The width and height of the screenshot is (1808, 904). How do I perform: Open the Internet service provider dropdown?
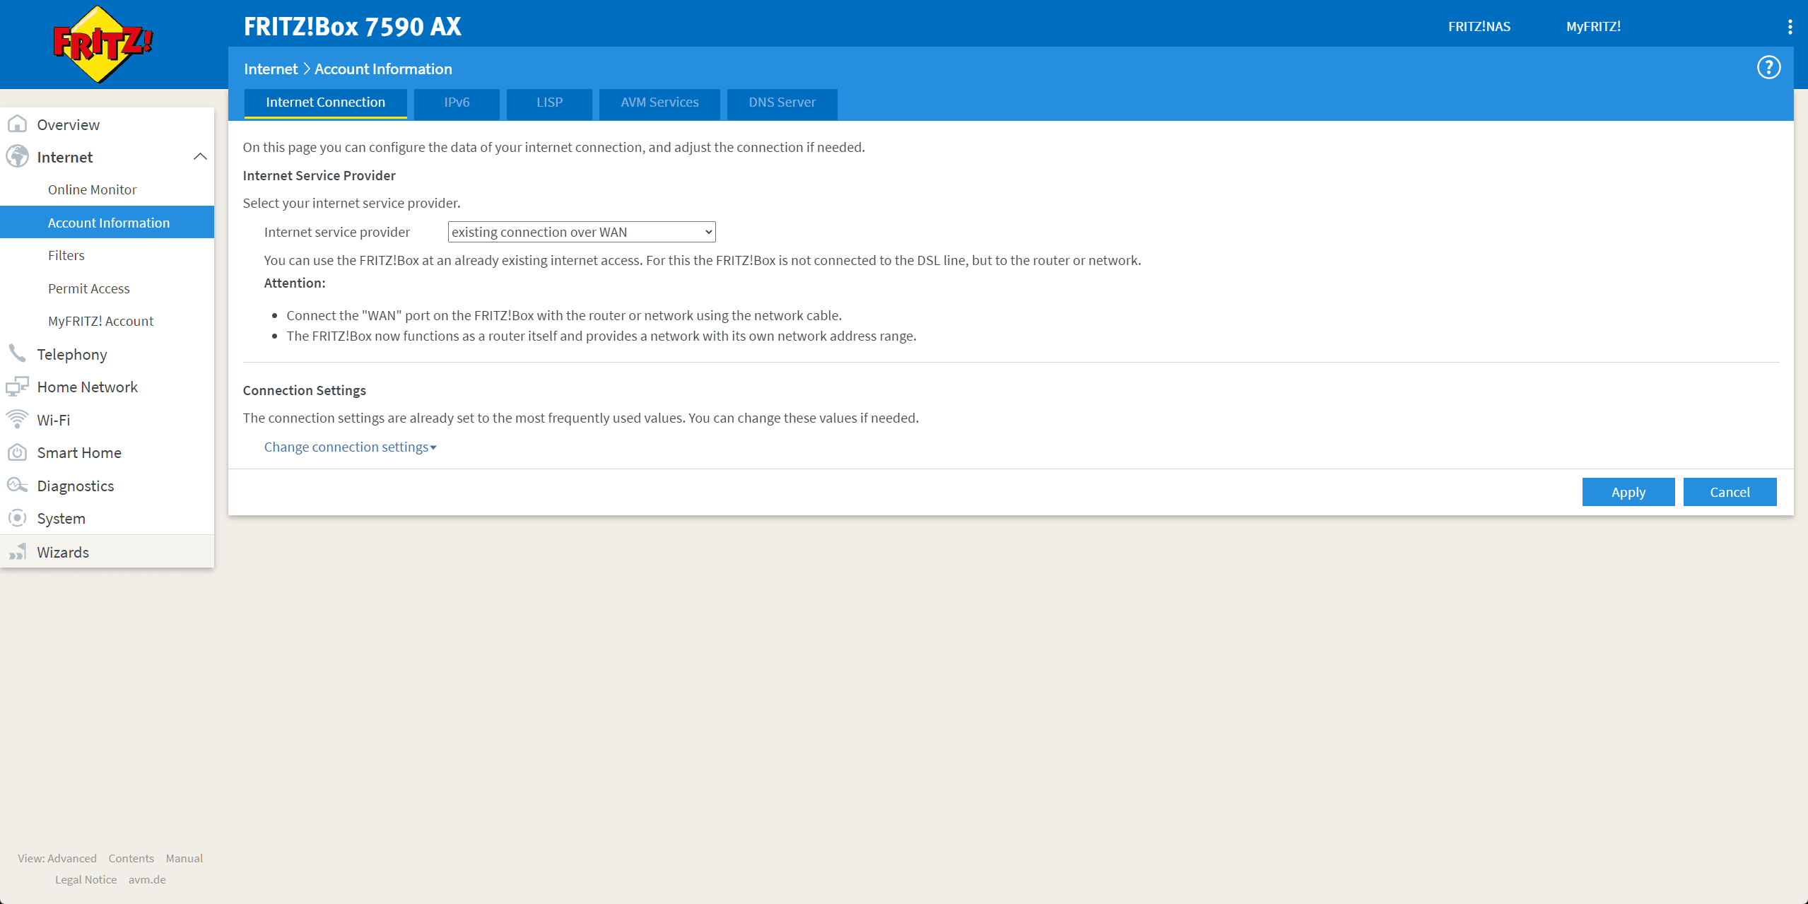tap(581, 232)
